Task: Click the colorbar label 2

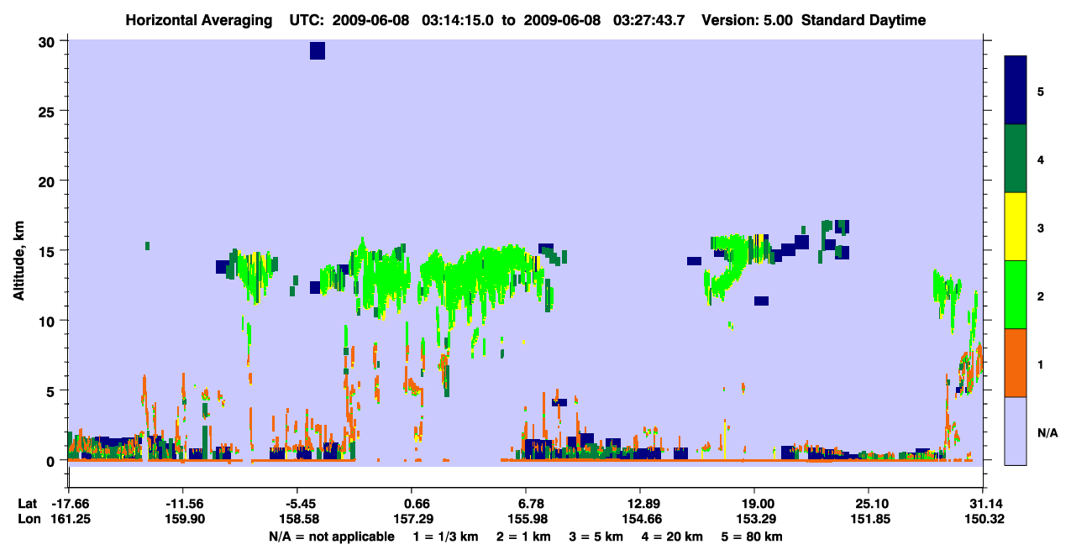Action: pyautogui.click(x=1041, y=296)
